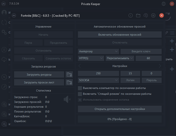176x136 pixels.
Task: Click folder icon beside Загрузить ресурсы
Action: coord(69,75)
